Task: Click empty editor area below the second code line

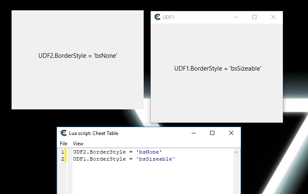Action: point(149,177)
